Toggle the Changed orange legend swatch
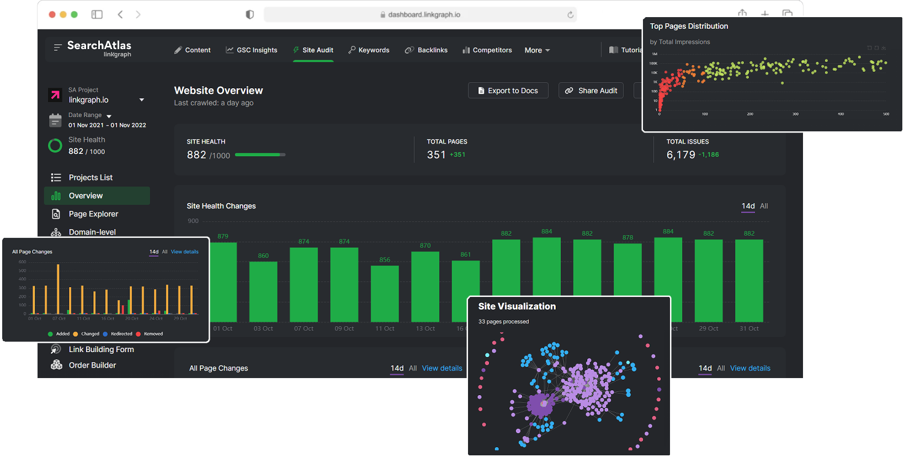904x457 pixels. coord(76,334)
